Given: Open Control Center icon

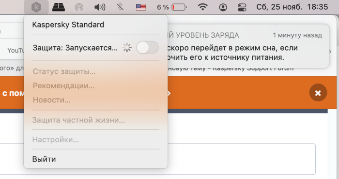Looking at the screenshot, I should [x=242, y=7].
